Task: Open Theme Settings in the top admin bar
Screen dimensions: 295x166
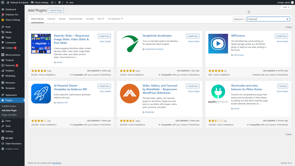Action: [39, 2]
